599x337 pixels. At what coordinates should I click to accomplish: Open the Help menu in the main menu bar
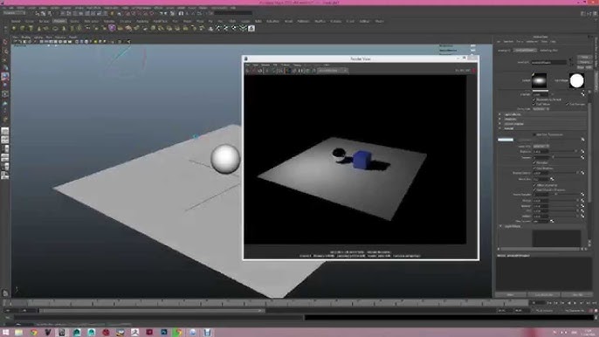(232, 7)
